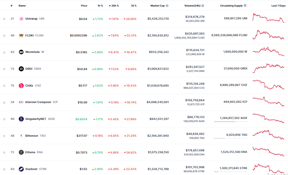This screenshot has width=288, height=175.
Task: Sort table by Price column
Action: point(84,6)
